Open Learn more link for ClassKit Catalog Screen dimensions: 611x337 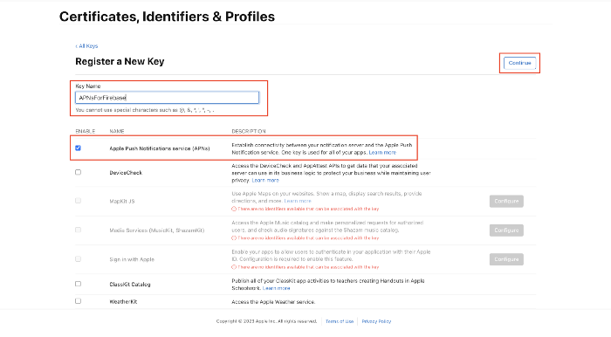point(276,288)
